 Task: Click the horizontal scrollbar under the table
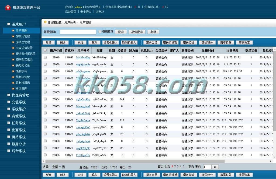[135, 161]
